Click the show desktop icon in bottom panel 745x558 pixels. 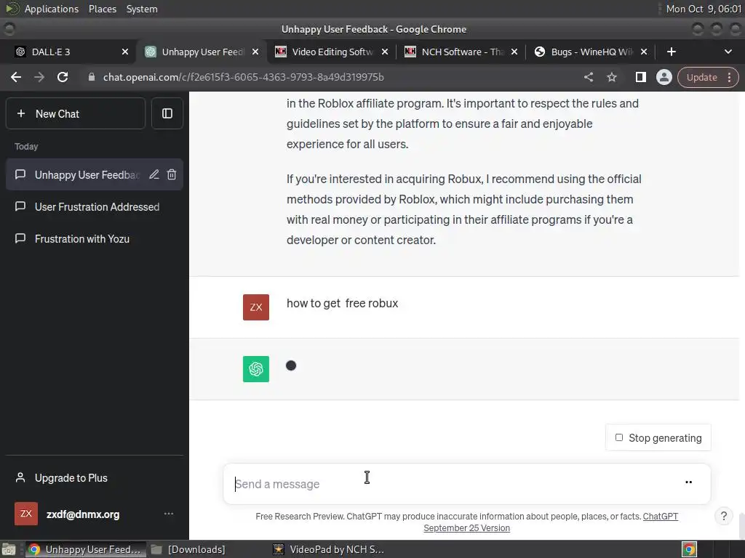pyautogui.click(x=9, y=549)
